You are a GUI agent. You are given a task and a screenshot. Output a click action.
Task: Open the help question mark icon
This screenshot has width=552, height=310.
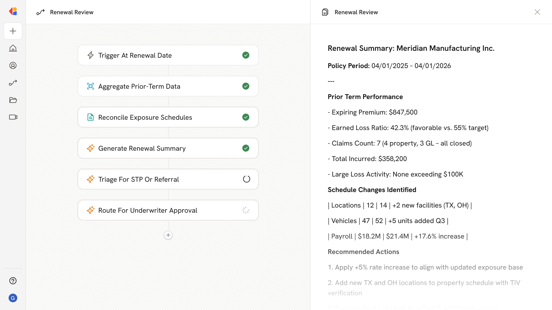(13, 281)
